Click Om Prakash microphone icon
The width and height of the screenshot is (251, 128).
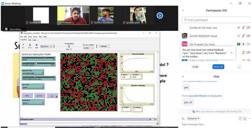click(x=243, y=44)
